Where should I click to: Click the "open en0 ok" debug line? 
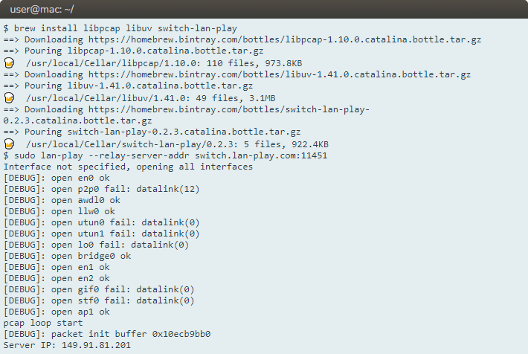point(57,178)
